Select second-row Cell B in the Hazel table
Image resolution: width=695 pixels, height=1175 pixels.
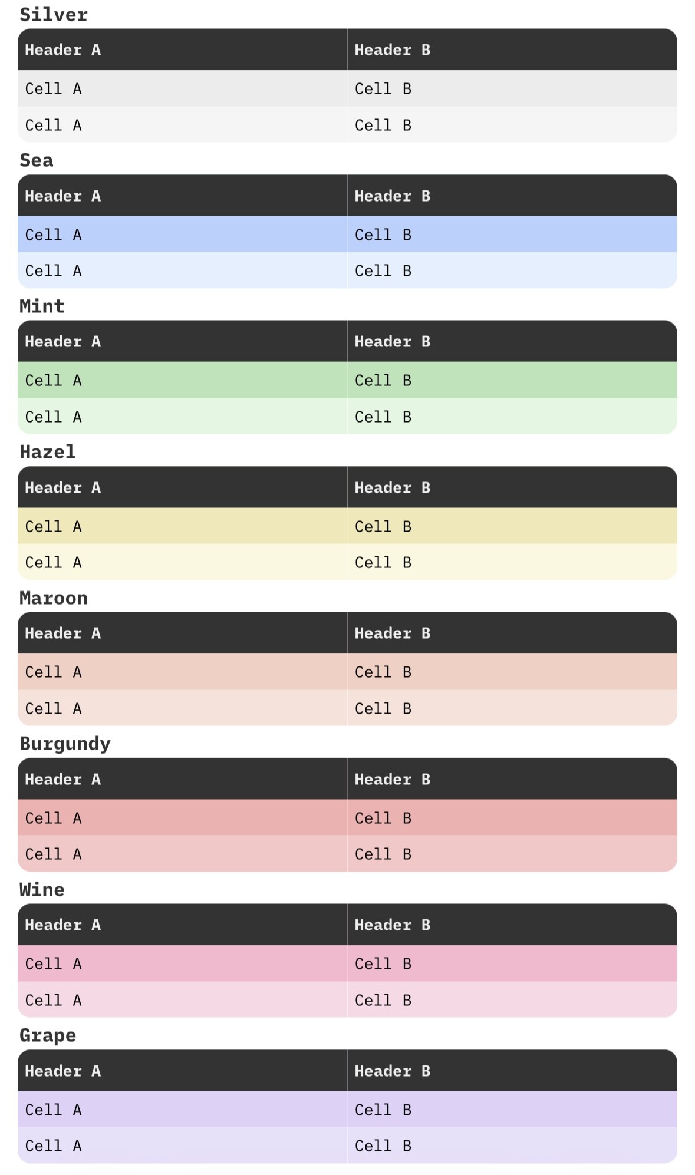coord(383,562)
